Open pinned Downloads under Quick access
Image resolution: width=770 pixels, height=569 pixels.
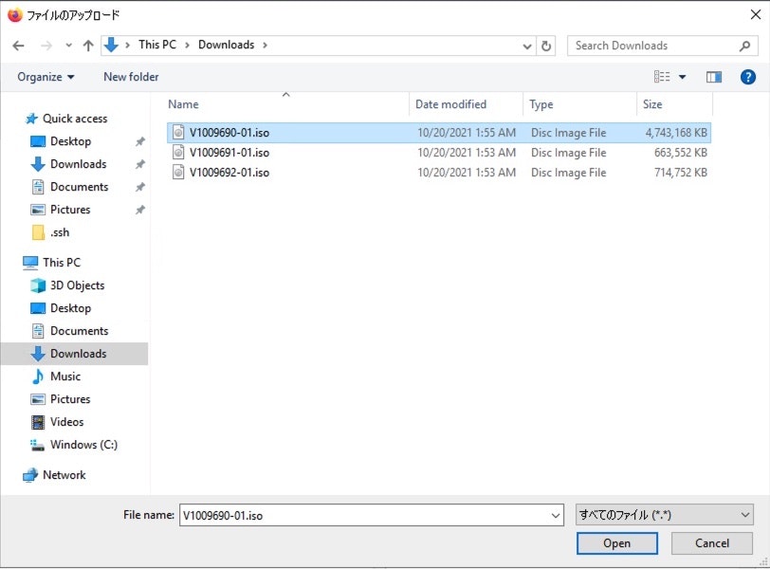click(78, 164)
